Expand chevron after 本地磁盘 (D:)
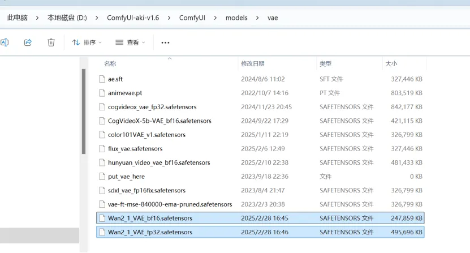Image resolution: width=470 pixels, height=253 pixels. pos(97,18)
